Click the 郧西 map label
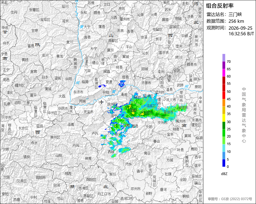This screenshot has height=204, width=256. [x=68, y=173]
